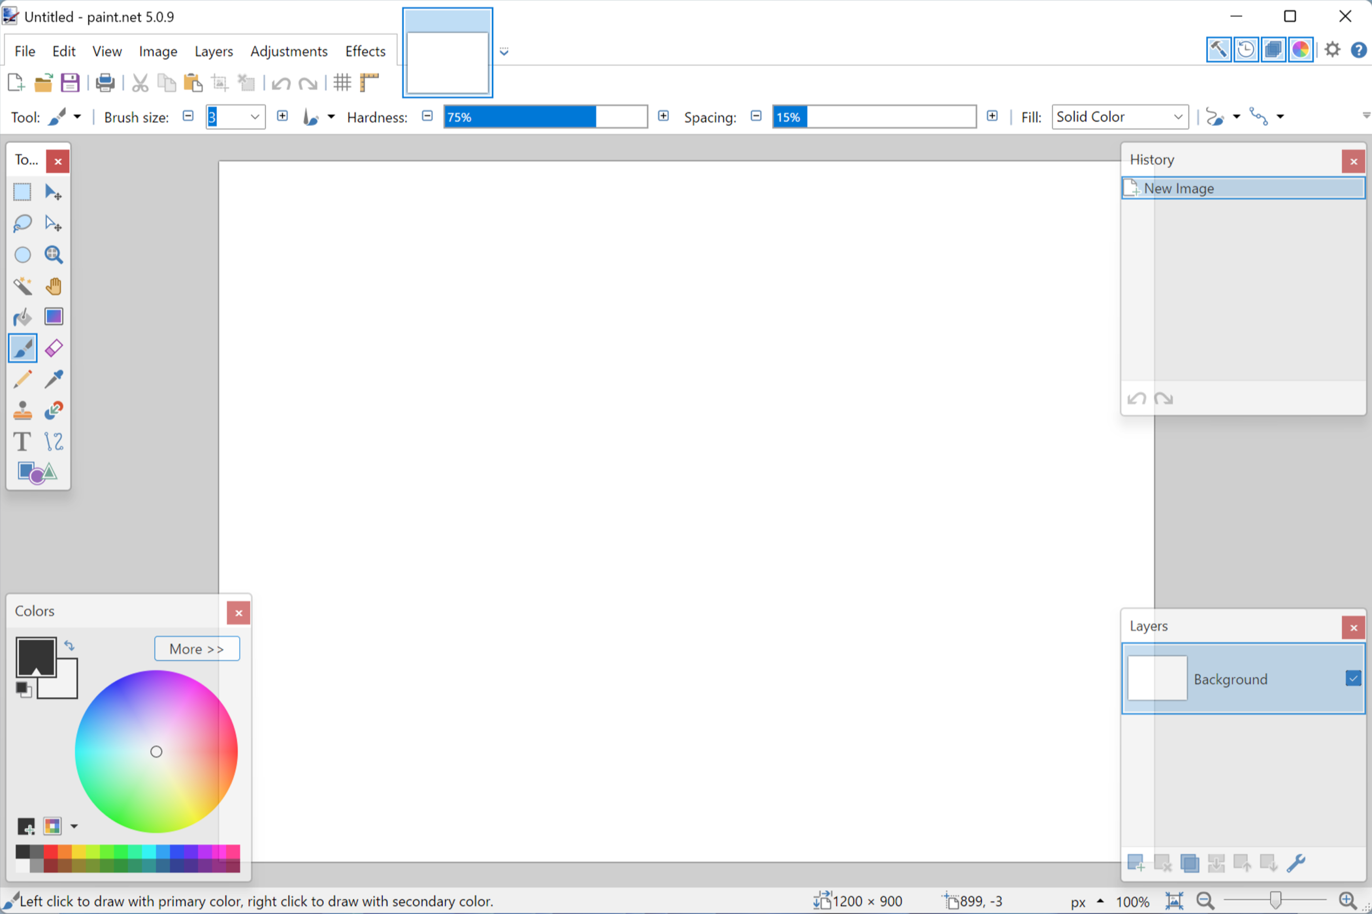
Task: Uncheck Background layer visibility checkbox
Action: point(1353,678)
